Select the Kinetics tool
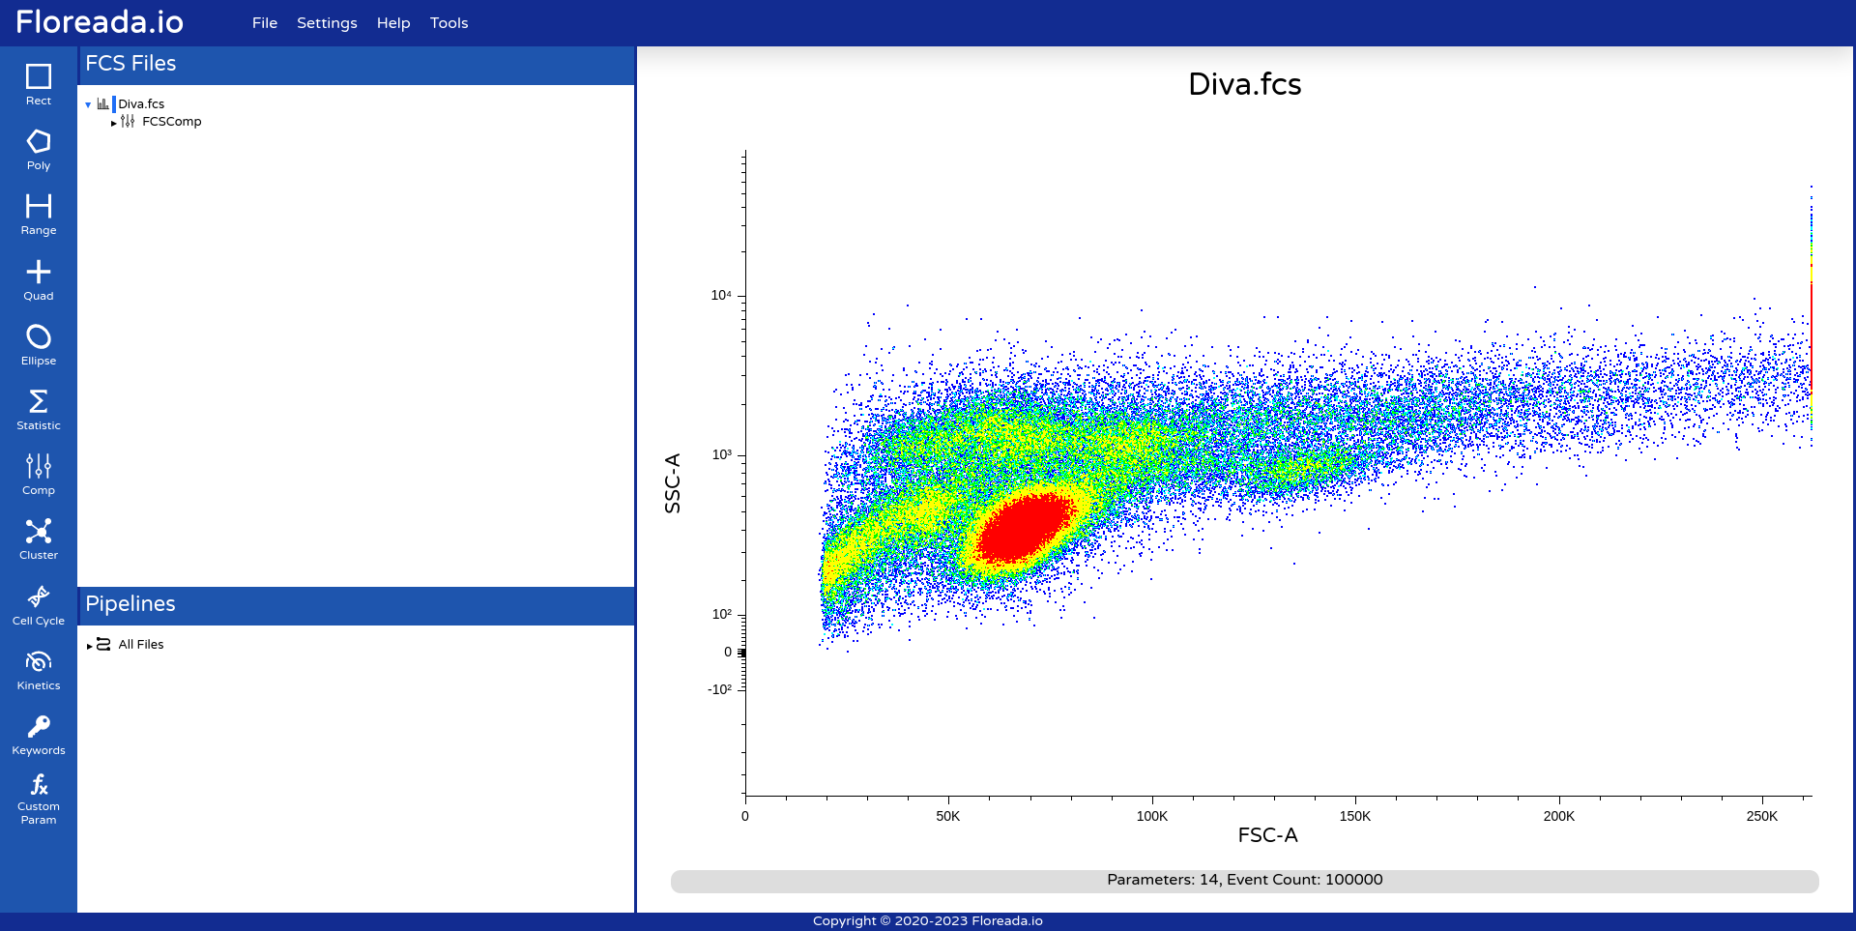The width and height of the screenshot is (1856, 931). (38, 668)
